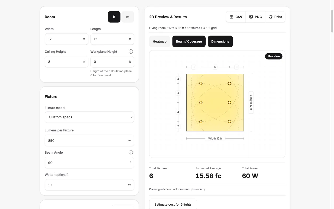Click the Plan View badge
The image size is (334, 209).
coord(273,56)
